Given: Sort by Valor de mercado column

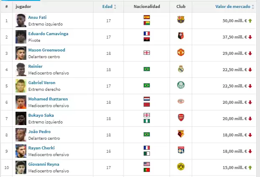Looking at the screenshot, I should tap(233, 7).
